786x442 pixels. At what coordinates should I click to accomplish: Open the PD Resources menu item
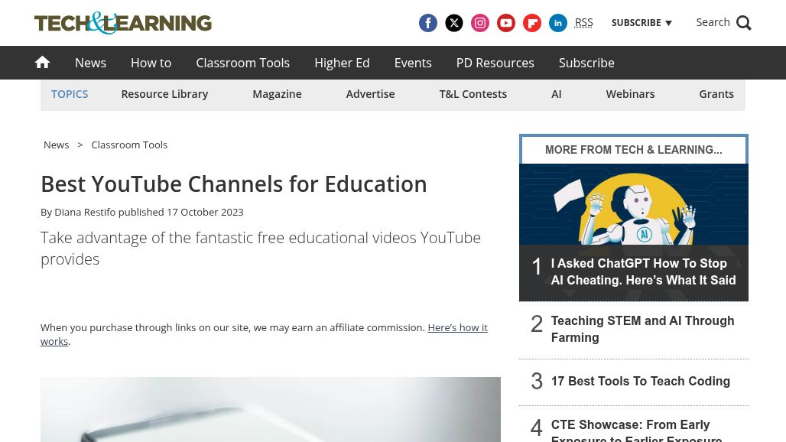495,63
